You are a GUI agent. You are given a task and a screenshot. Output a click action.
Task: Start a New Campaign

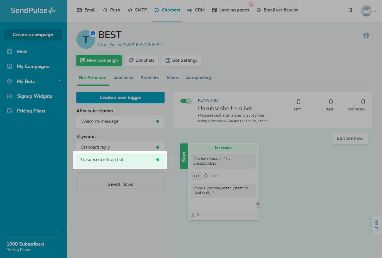pos(99,60)
